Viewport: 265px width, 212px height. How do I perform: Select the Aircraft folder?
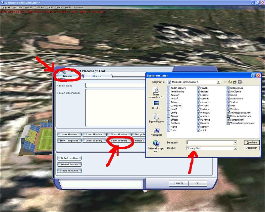tap(173, 98)
